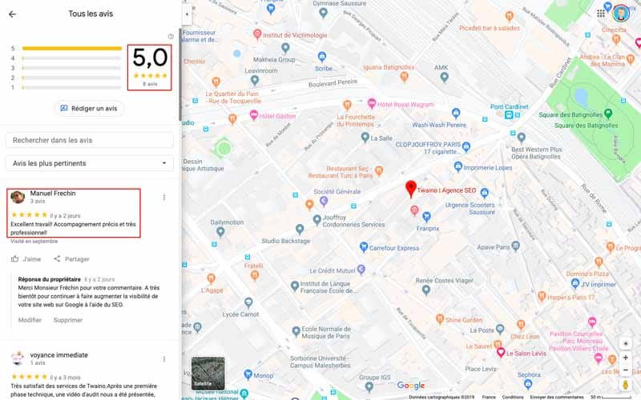Zoom out on the map with minus
This screenshot has width=641, height=400.
click(x=626, y=370)
